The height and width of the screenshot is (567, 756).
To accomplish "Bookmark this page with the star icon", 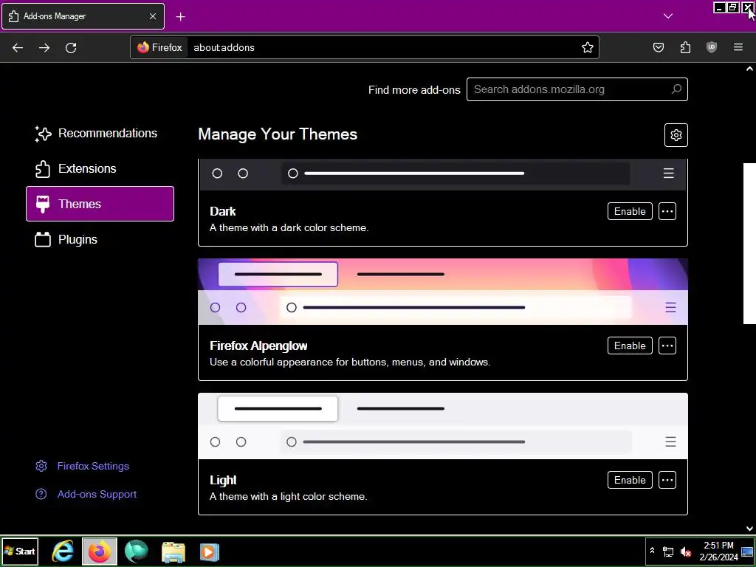I will [587, 47].
